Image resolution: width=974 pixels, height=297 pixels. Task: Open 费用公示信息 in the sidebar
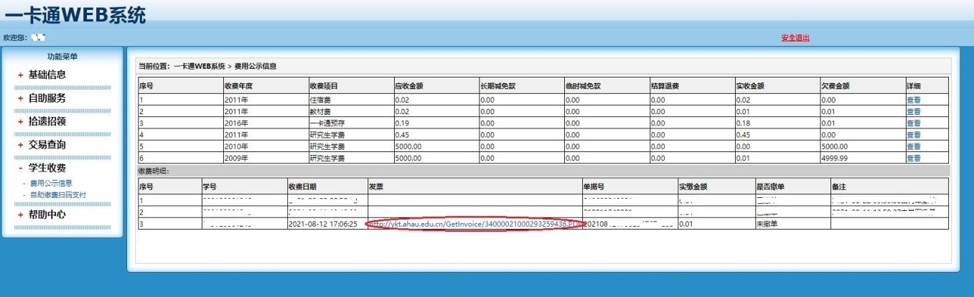pos(51,184)
